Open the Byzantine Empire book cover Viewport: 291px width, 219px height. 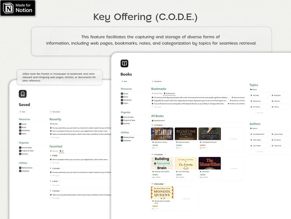pyautogui.click(x=186, y=134)
